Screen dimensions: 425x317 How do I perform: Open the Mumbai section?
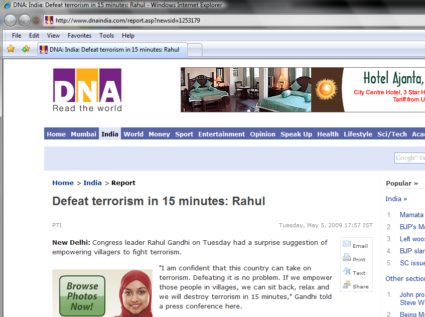pos(83,134)
